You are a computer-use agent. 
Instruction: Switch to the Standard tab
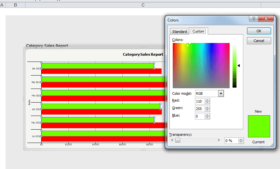coord(180,32)
